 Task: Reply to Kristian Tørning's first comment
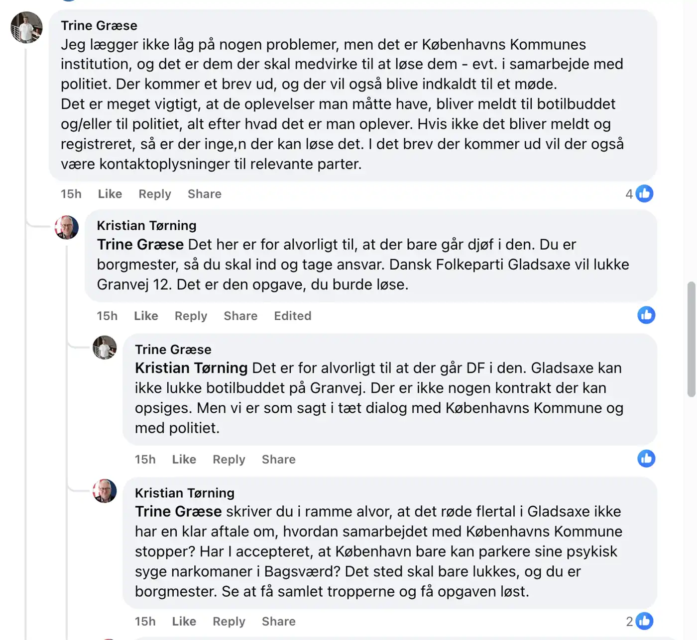coord(191,316)
